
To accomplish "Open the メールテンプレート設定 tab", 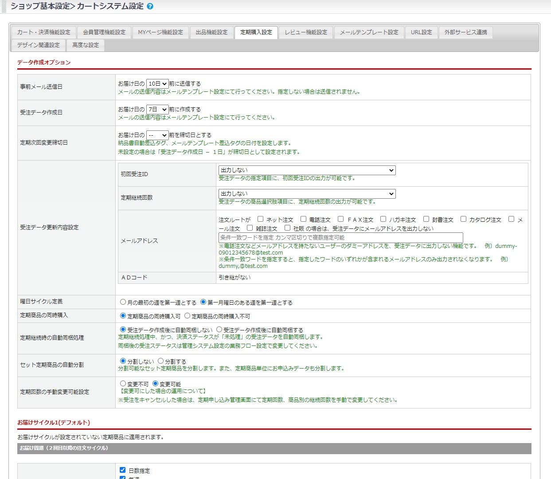I will (369, 32).
